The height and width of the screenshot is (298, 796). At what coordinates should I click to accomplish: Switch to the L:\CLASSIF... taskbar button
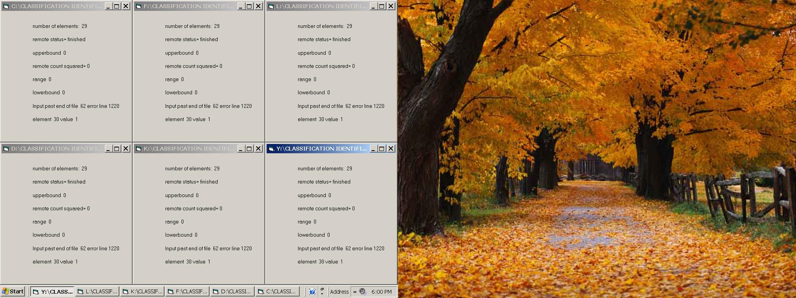(x=97, y=291)
